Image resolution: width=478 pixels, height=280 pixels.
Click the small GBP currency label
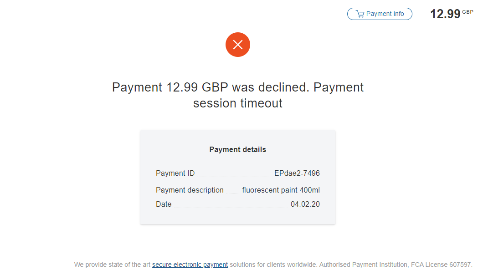tap(468, 12)
